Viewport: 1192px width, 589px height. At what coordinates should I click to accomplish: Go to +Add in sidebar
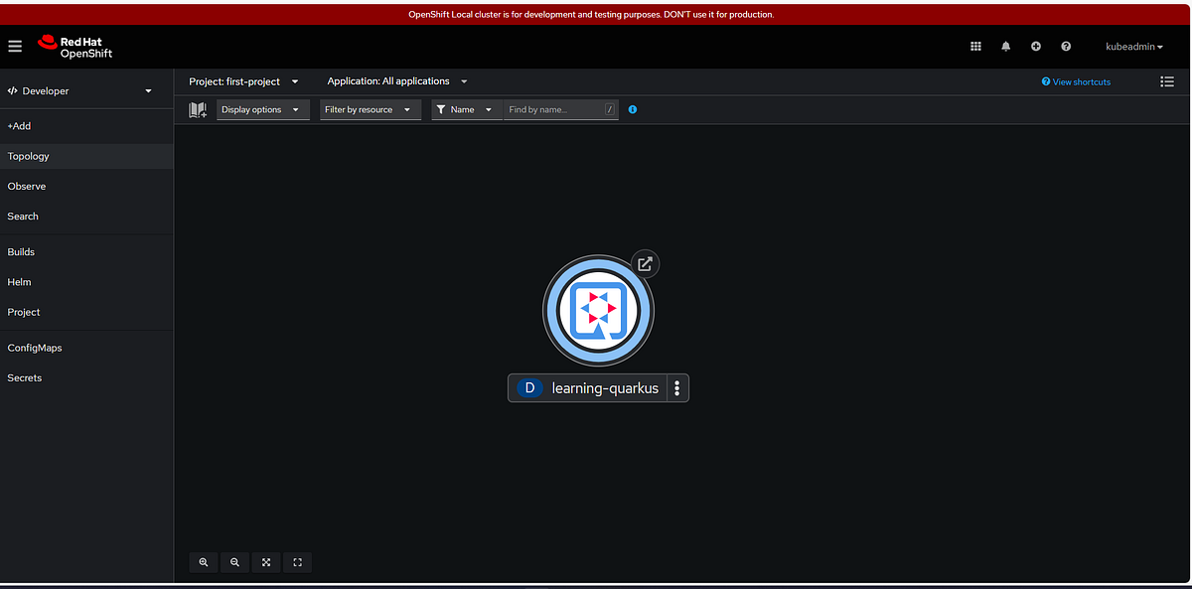point(86,126)
